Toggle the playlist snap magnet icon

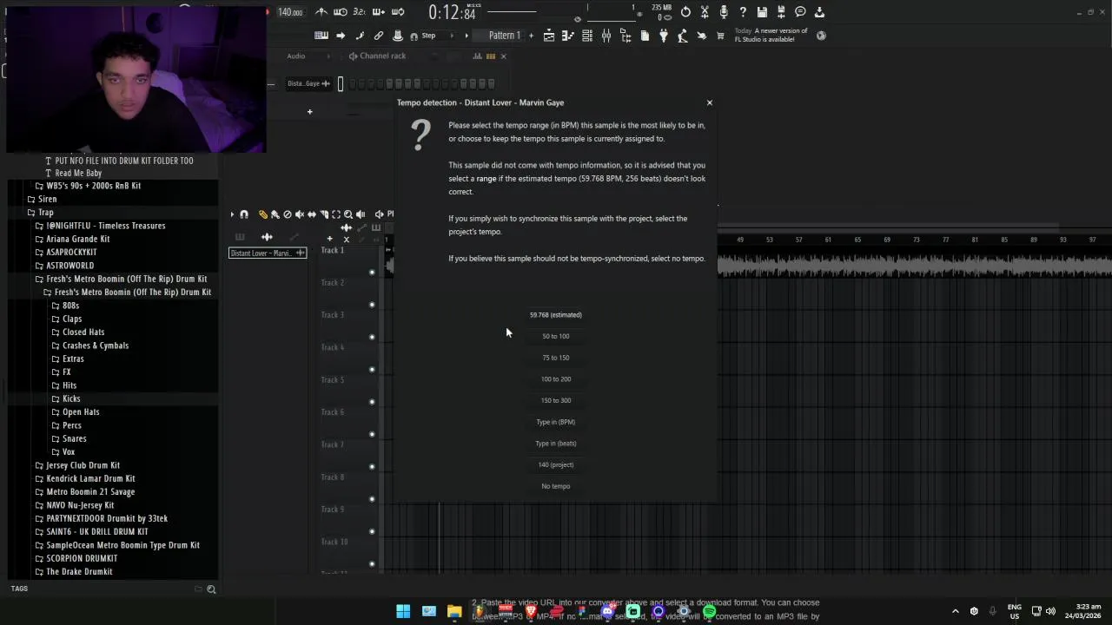coord(244,214)
